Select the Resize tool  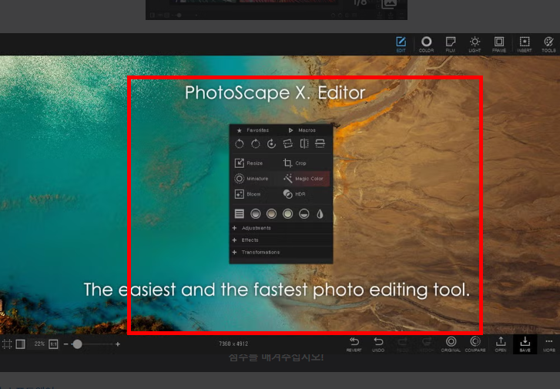coord(249,163)
